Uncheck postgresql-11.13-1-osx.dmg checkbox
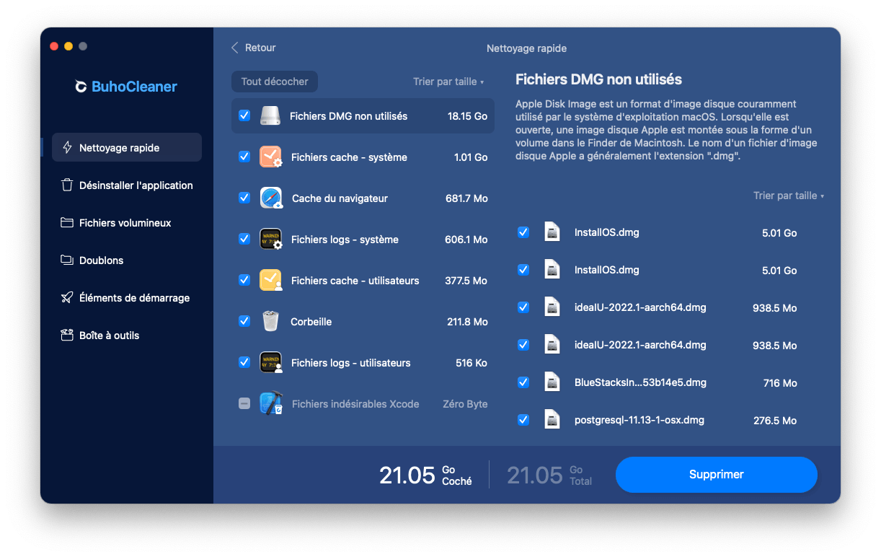 coord(523,419)
